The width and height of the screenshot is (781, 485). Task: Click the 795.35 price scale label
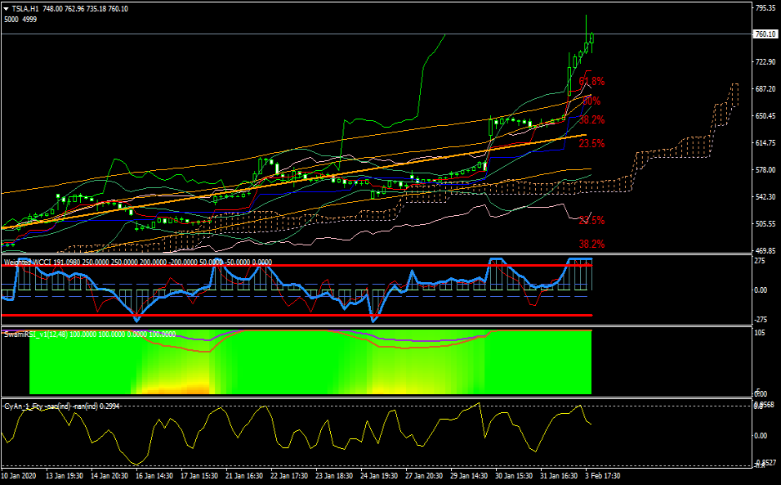(x=765, y=8)
